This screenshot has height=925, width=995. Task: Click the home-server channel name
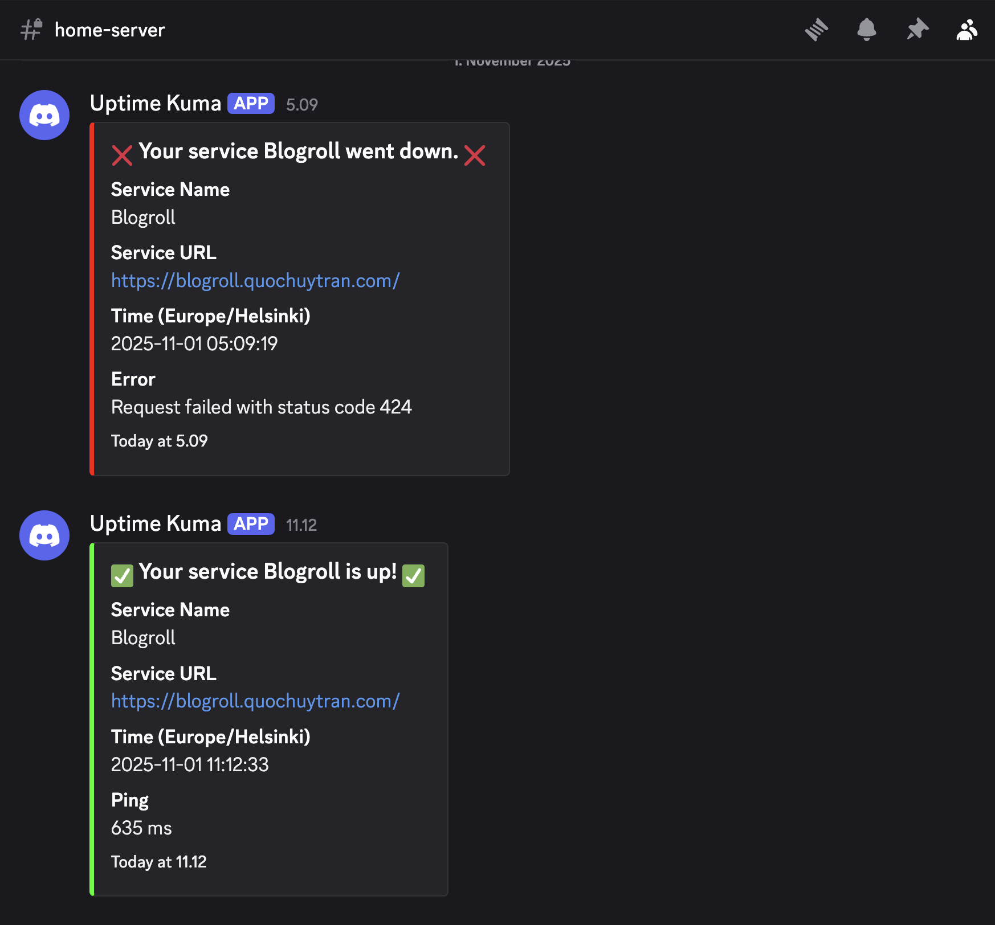pyautogui.click(x=109, y=30)
